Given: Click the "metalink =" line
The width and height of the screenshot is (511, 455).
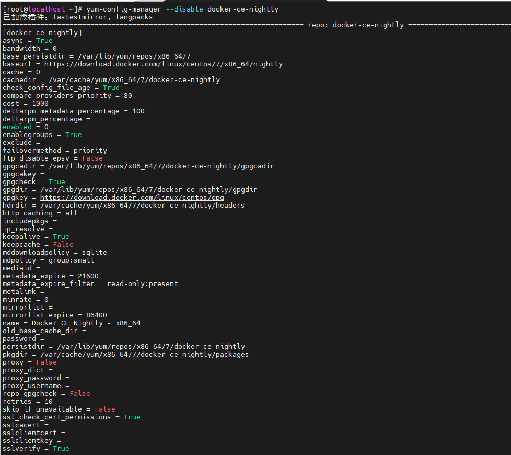Looking at the screenshot, I should pyautogui.click(x=24, y=292).
